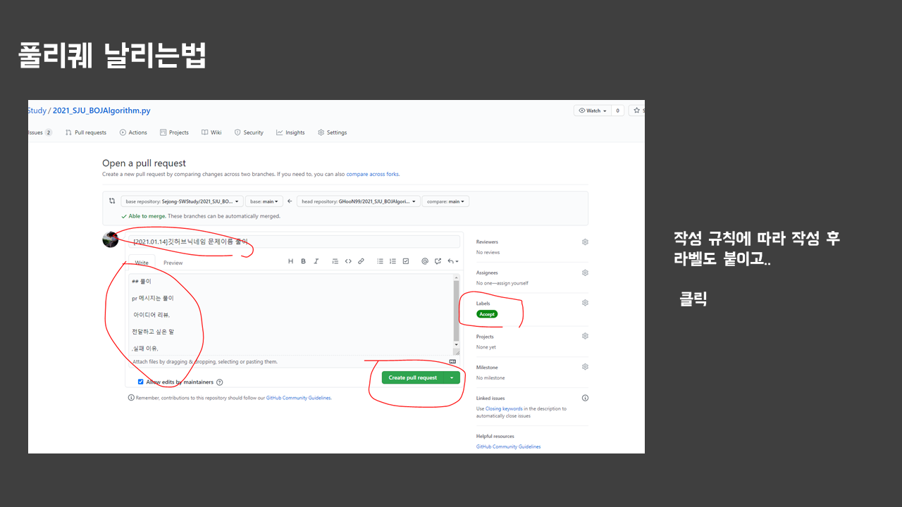This screenshot has width=902, height=507.
Task: Apply italic formatting in the editor toolbar
Action: pyautogui.click(x=316, y=261)
